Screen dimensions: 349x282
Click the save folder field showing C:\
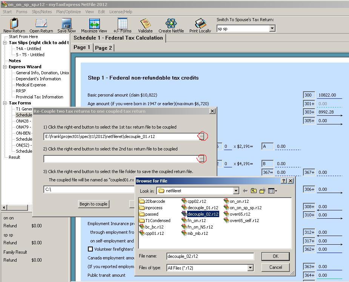pyautogui.click(x=89, y=190)
